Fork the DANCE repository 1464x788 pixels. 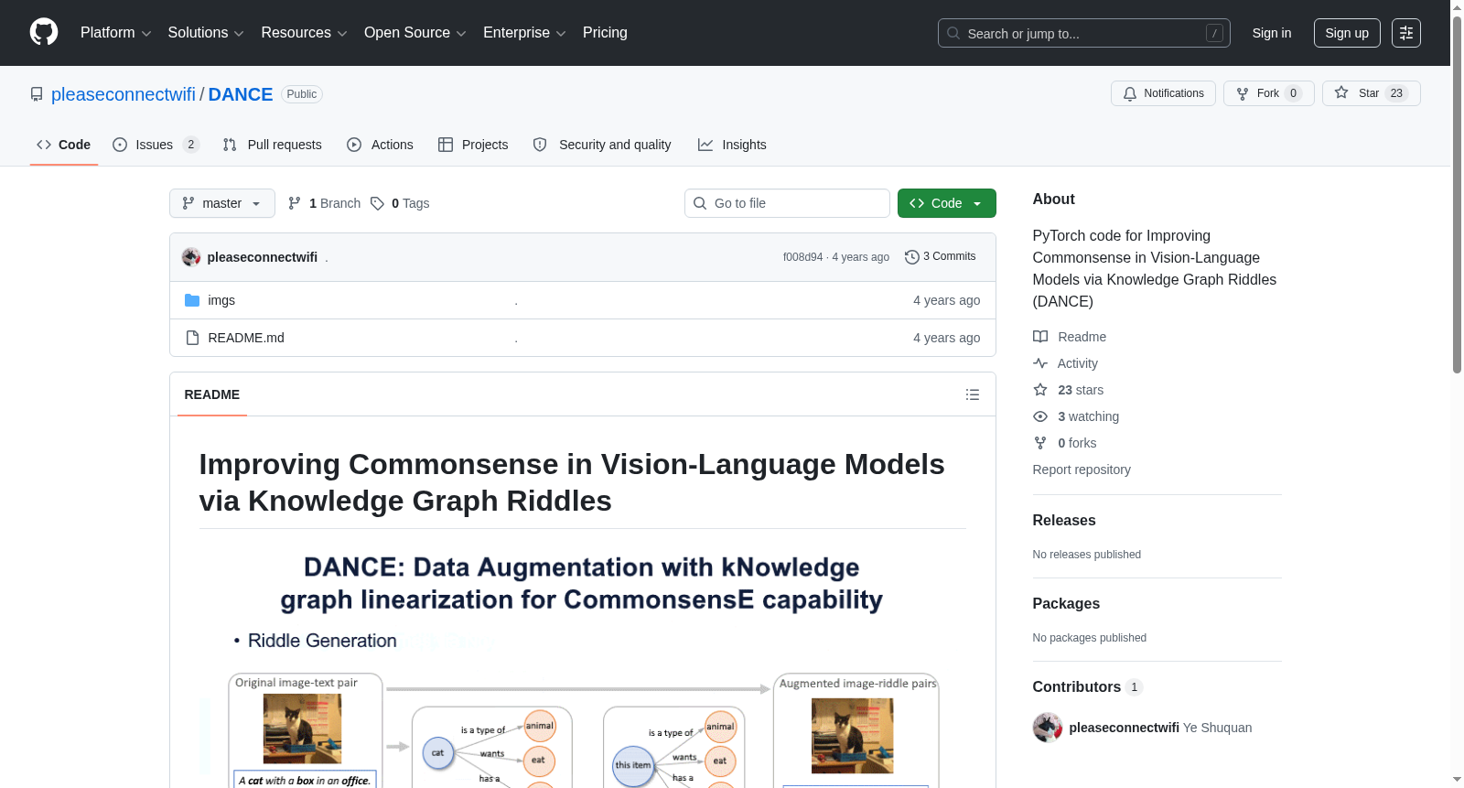click(x=1268, y=93)
